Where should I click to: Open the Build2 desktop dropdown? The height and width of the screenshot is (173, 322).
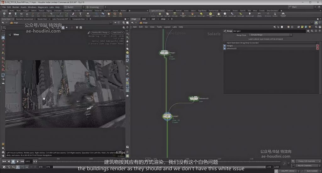tap(74, 7)
